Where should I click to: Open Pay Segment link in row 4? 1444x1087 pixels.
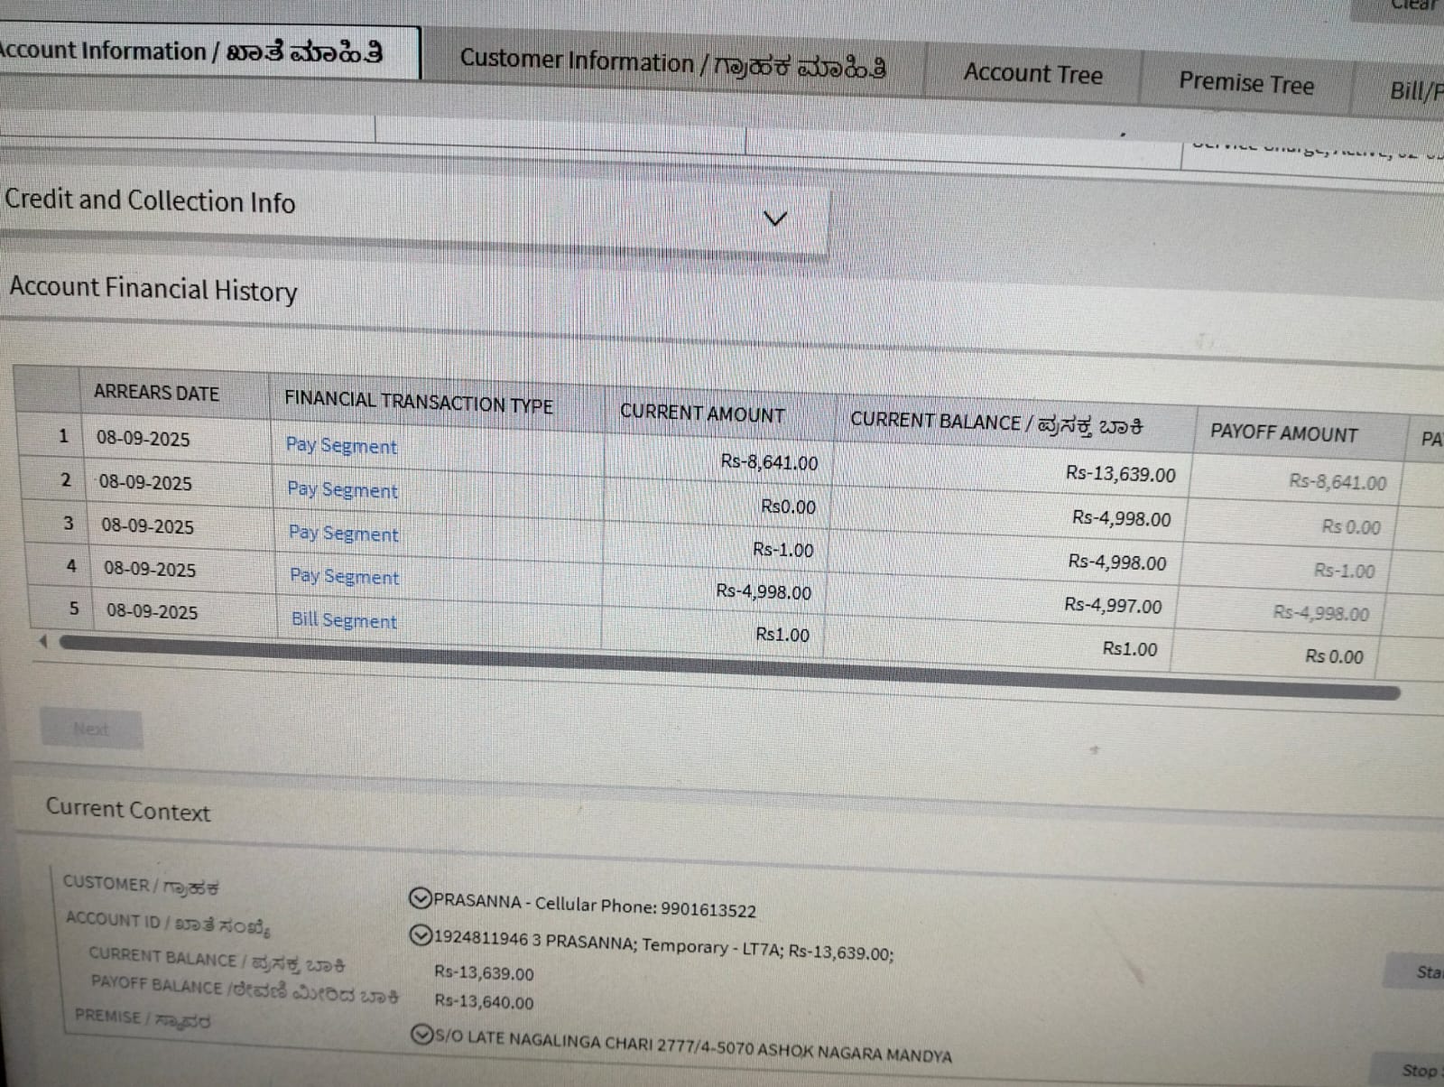pyautogui.click(x=344, y=576)
